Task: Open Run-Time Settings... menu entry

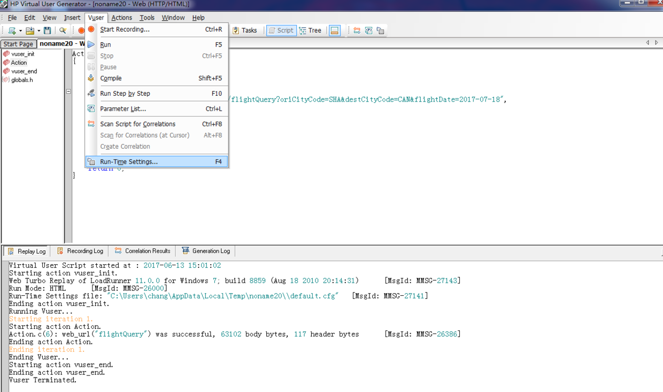Action: tap(157, 162)
